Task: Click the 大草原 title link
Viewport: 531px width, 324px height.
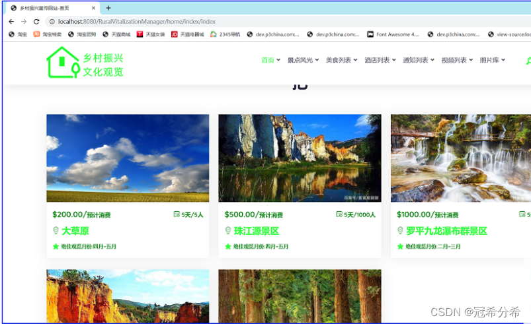Action: click(75, 231)
